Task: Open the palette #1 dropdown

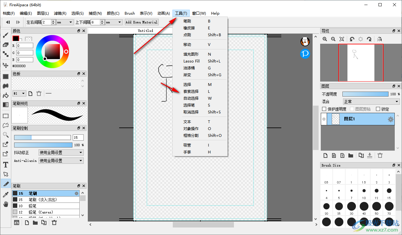Action: coord(19,93)
